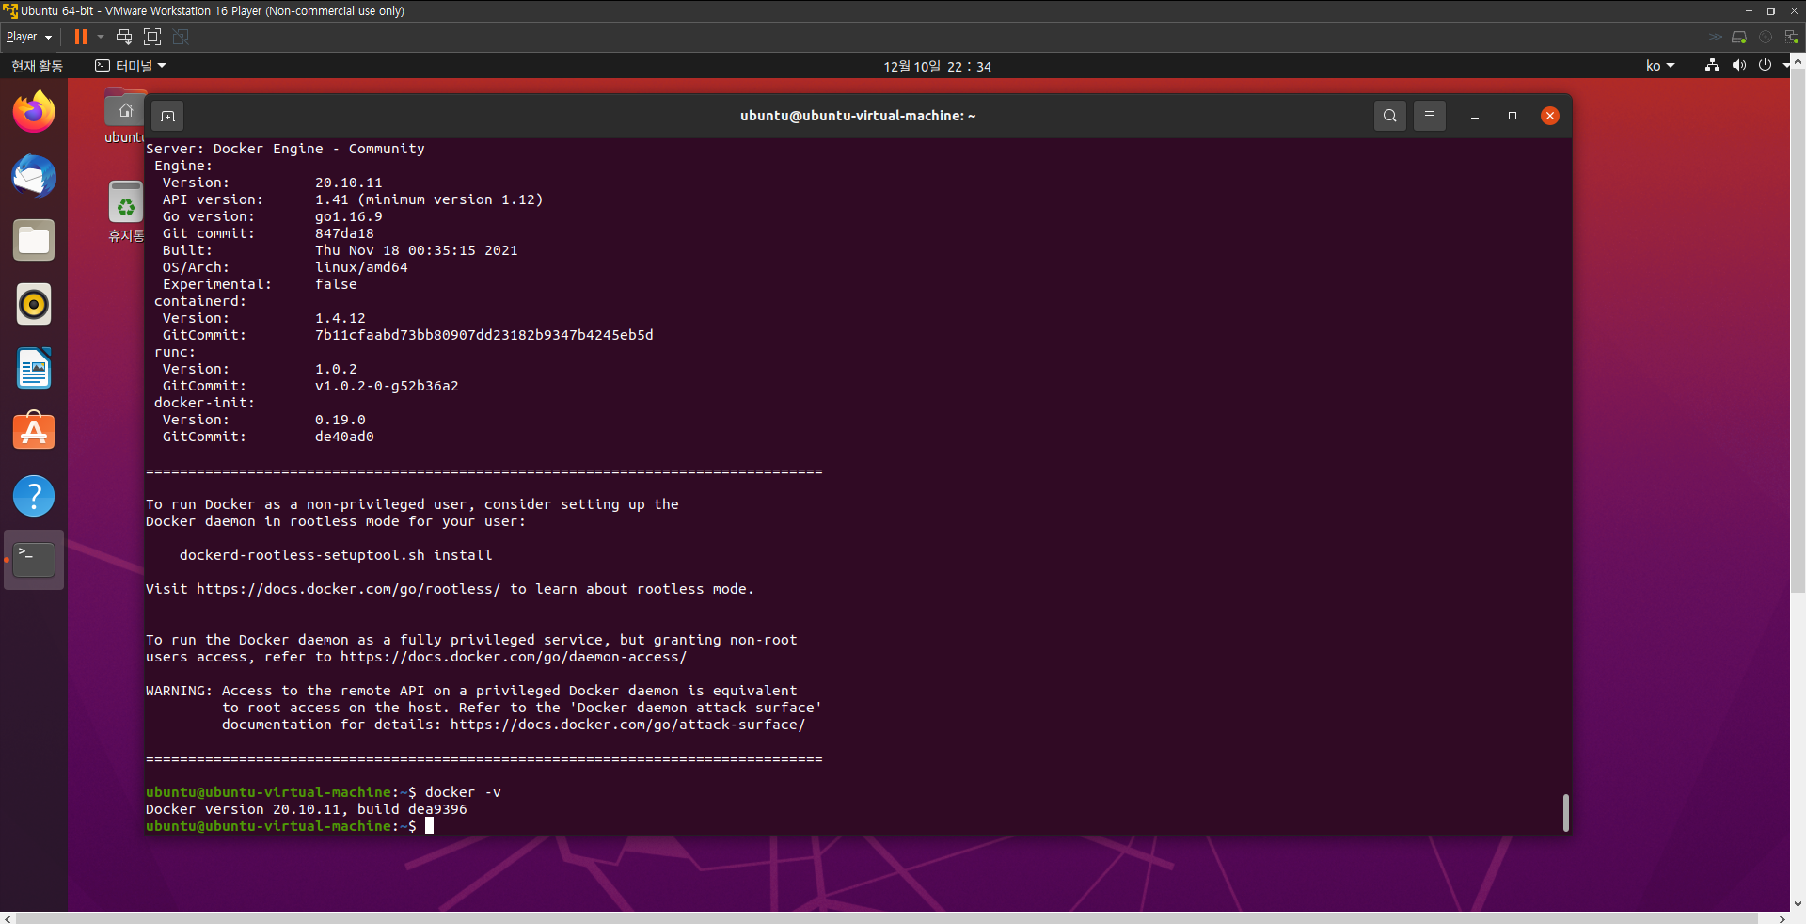Image resolution: width=1806 pixels, height=924 pixels.
Task: Click the docker-init GitCommit 'de40ad0'
Action: (x=344, y=437)
